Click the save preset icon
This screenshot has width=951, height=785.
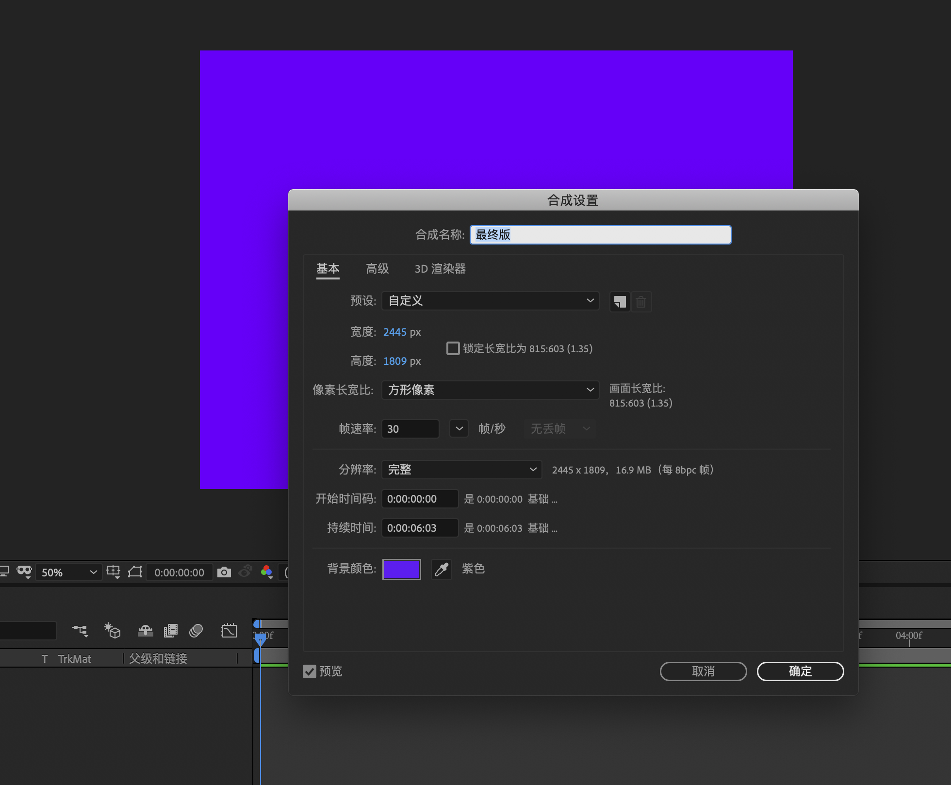point(620,302)
